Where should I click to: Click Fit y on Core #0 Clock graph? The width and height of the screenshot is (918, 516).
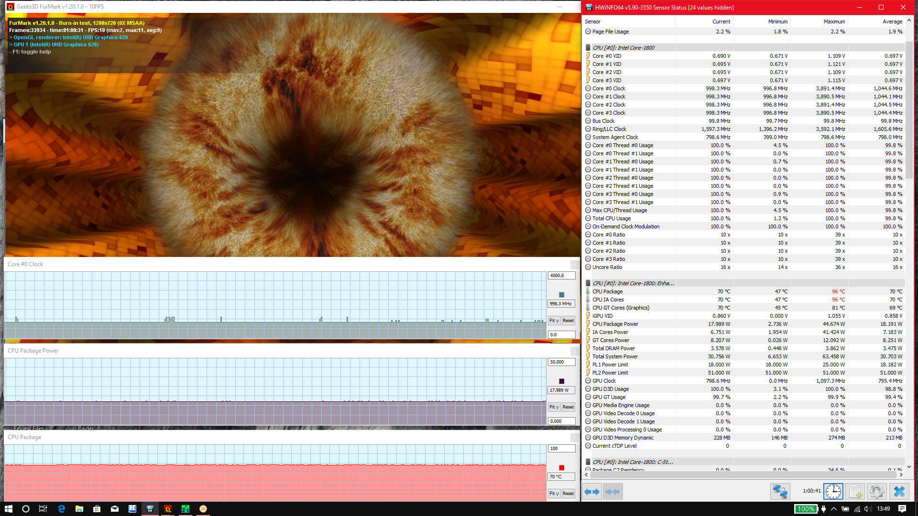pyautogui.click(x=554, y=321)
